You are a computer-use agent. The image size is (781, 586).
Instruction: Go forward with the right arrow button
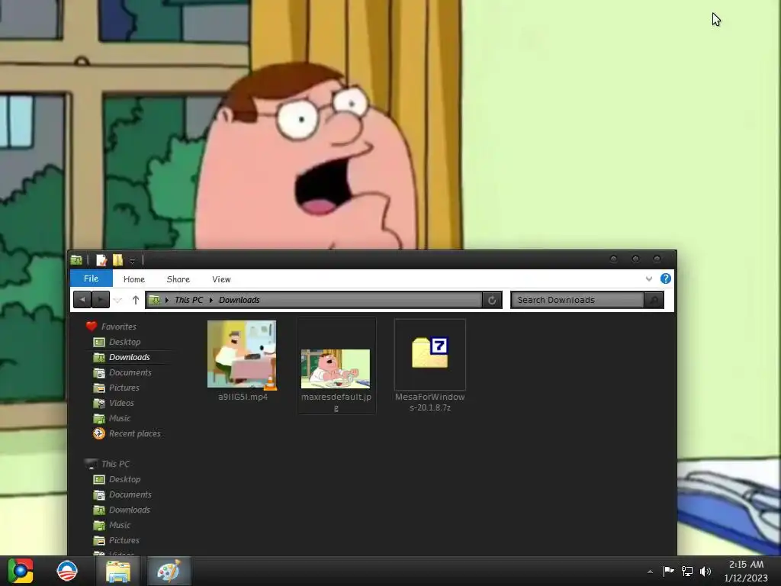click(101, 299)
